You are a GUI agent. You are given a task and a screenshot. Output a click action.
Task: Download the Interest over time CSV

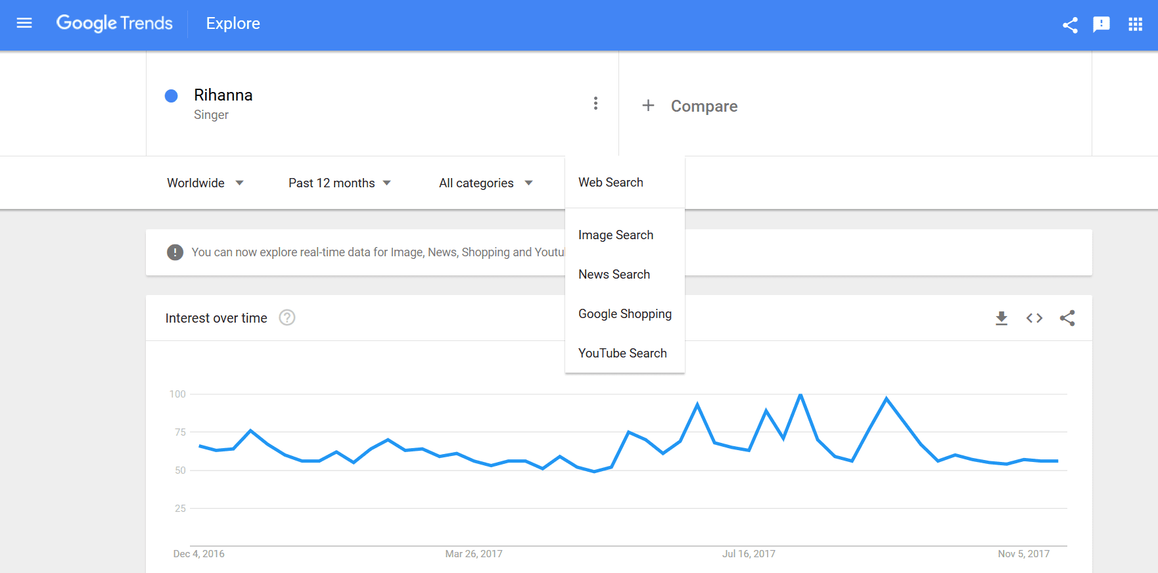(1001, 319)
